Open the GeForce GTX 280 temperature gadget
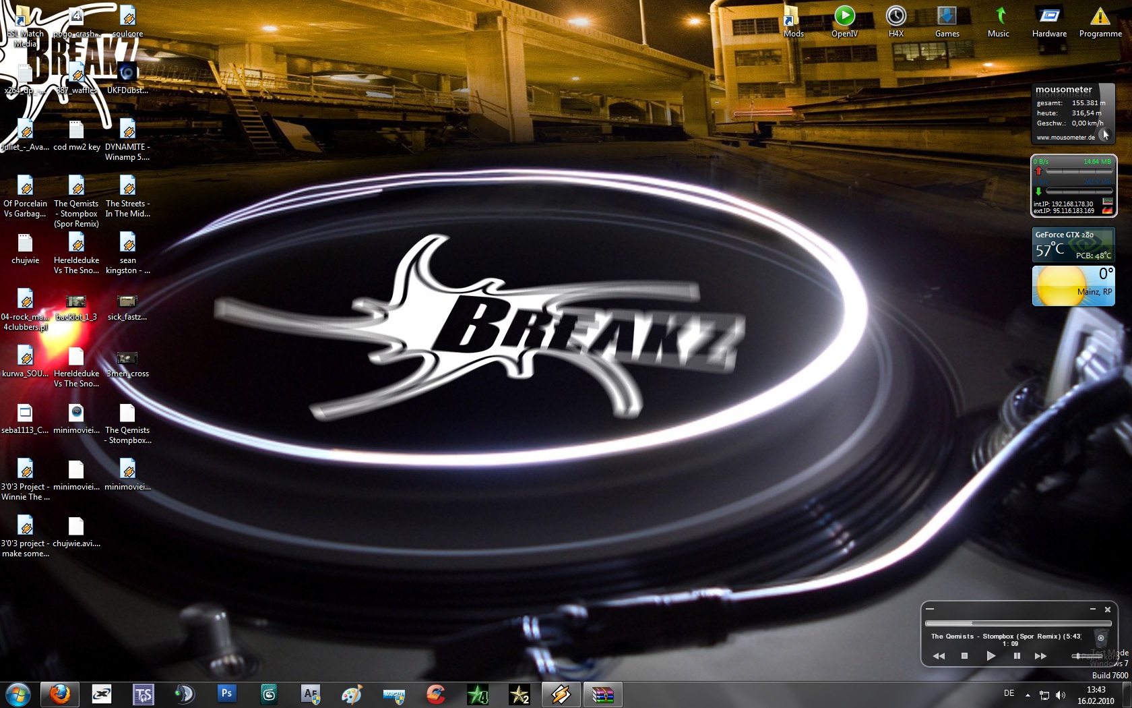The image size is (1132, 708). 1073,245
